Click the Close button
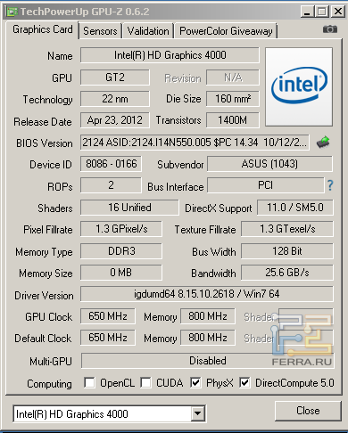Image resolution: width=348 pixels, height=433 pixels. (x=308, y=411)
